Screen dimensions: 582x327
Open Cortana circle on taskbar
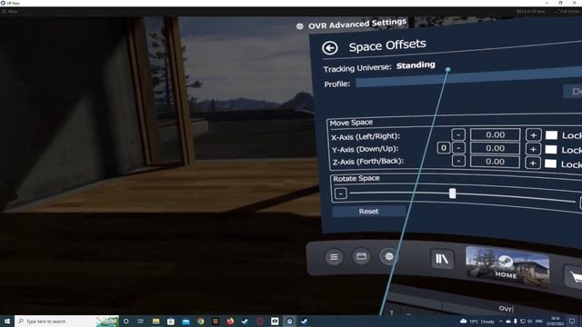(x=125, y=321)
